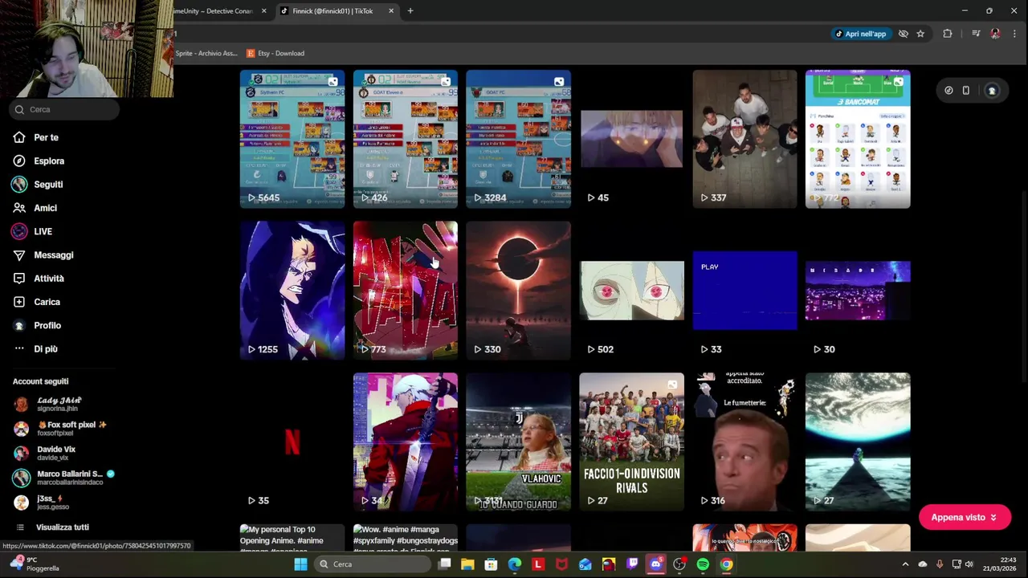
Task: Show hidden system tray icons
Action: [905, 564]
